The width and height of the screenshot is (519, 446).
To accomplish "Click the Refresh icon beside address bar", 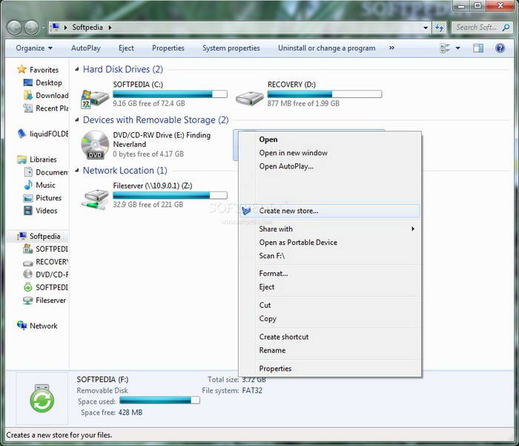I will (x=439, y=27).
